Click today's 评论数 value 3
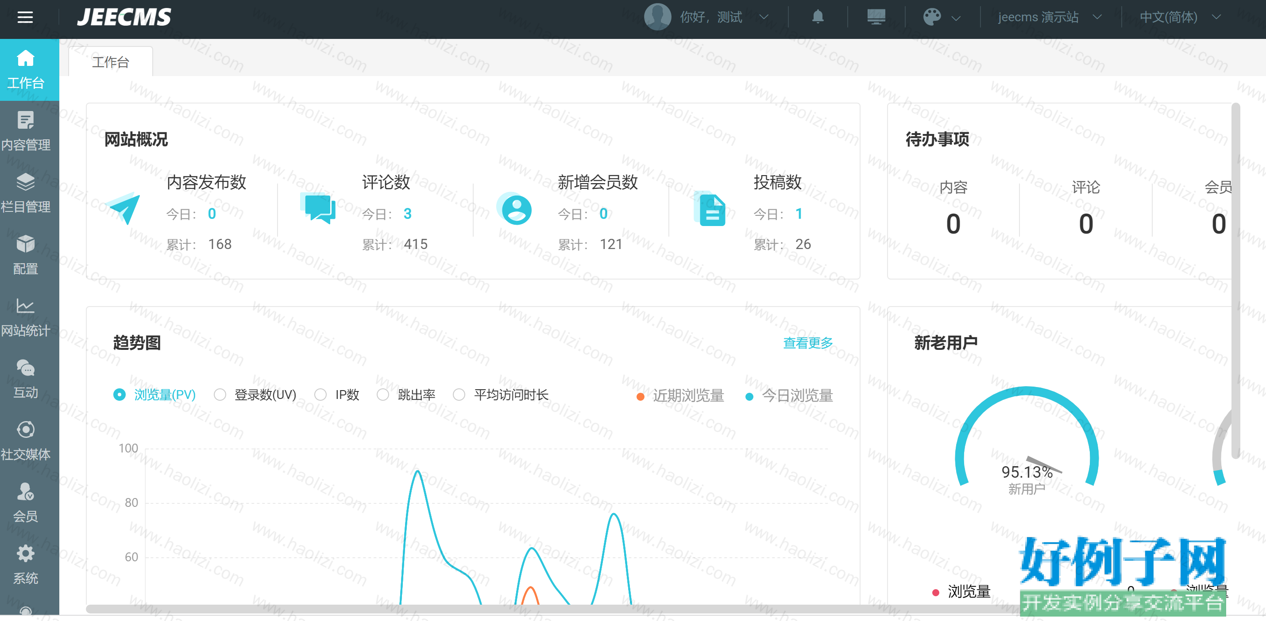Screen dimensions: 1266x621 (x=407, y=214)
